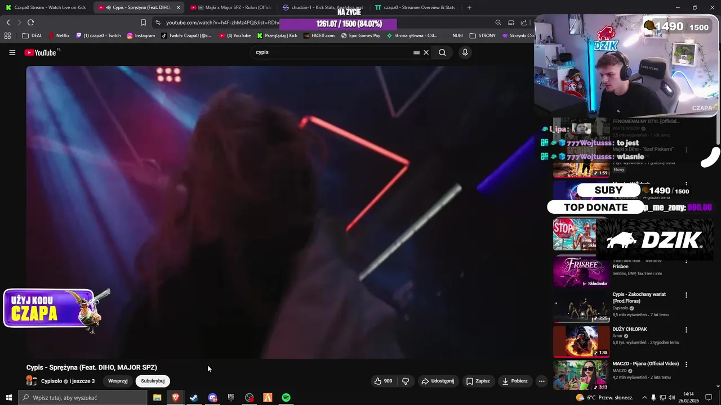Open the Windows Start menu
This screenshot has height=405, width=721.
8,398
